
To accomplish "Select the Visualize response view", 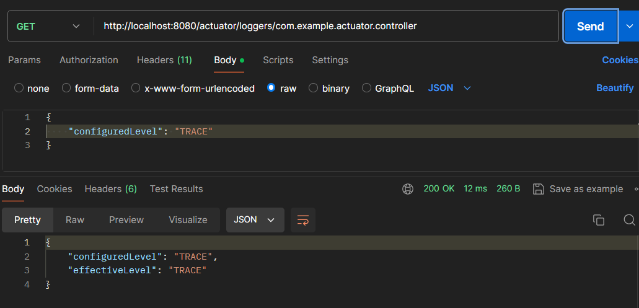I will click(188, 220).
